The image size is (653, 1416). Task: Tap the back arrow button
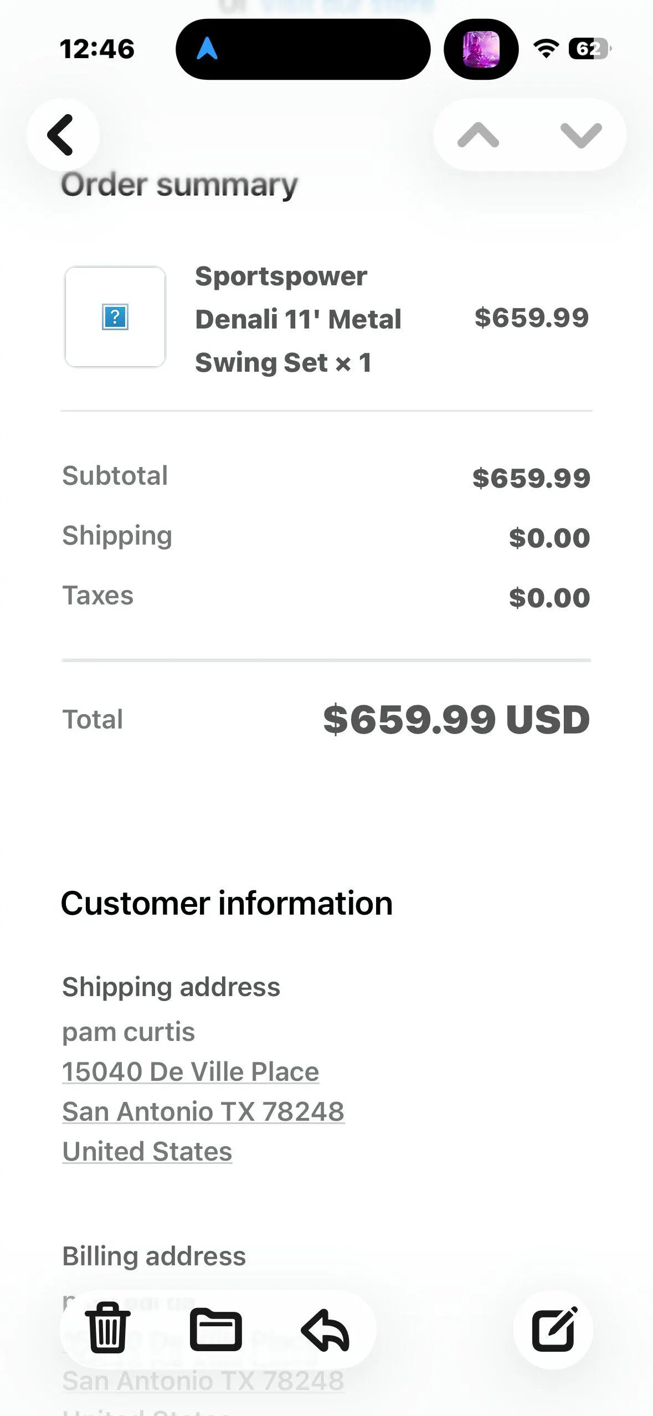tap(62, 135)
